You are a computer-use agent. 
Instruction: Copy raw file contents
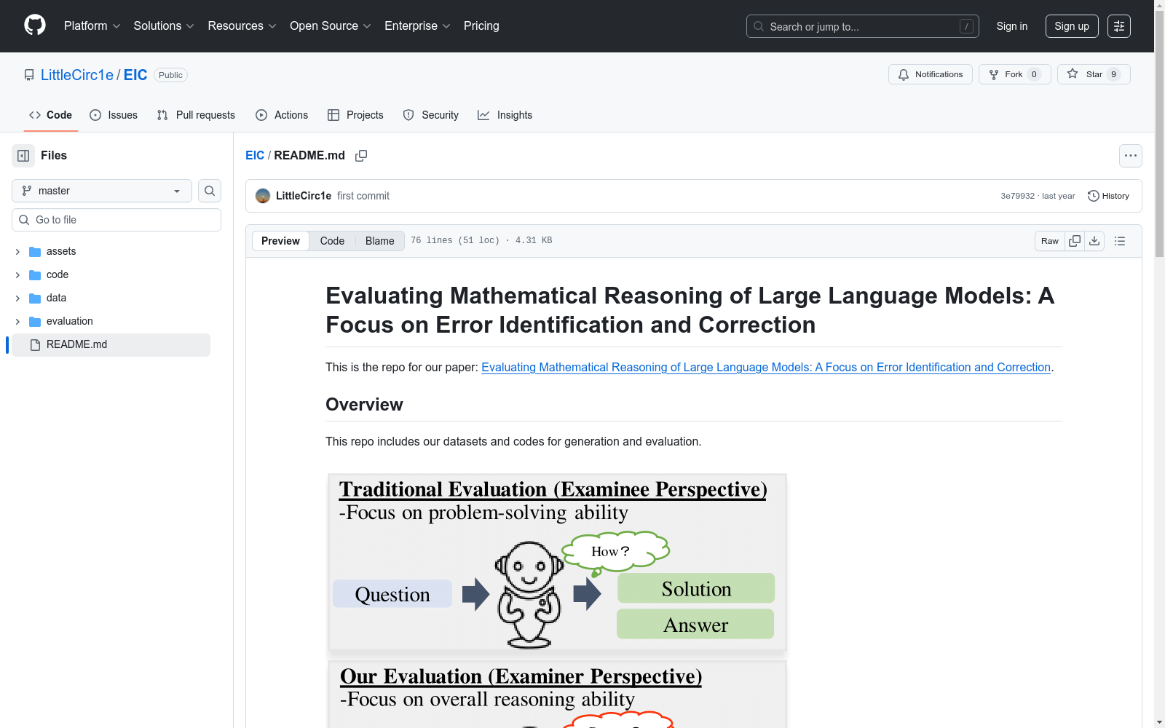(x=1075, y=241)
